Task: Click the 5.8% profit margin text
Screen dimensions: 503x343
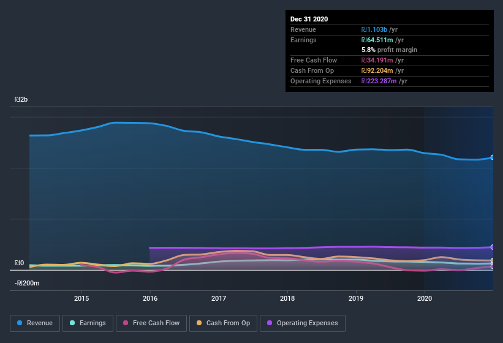Action: click(389, 50)
